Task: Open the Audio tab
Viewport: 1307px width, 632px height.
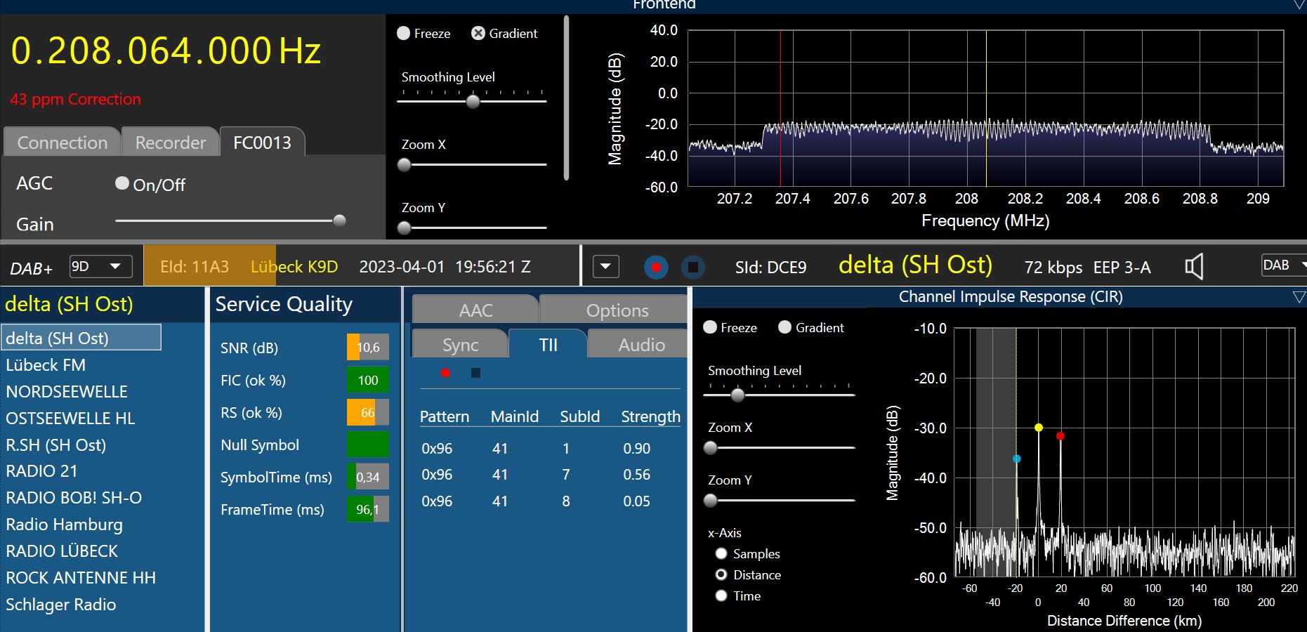Action: click(x=641, y=345)
